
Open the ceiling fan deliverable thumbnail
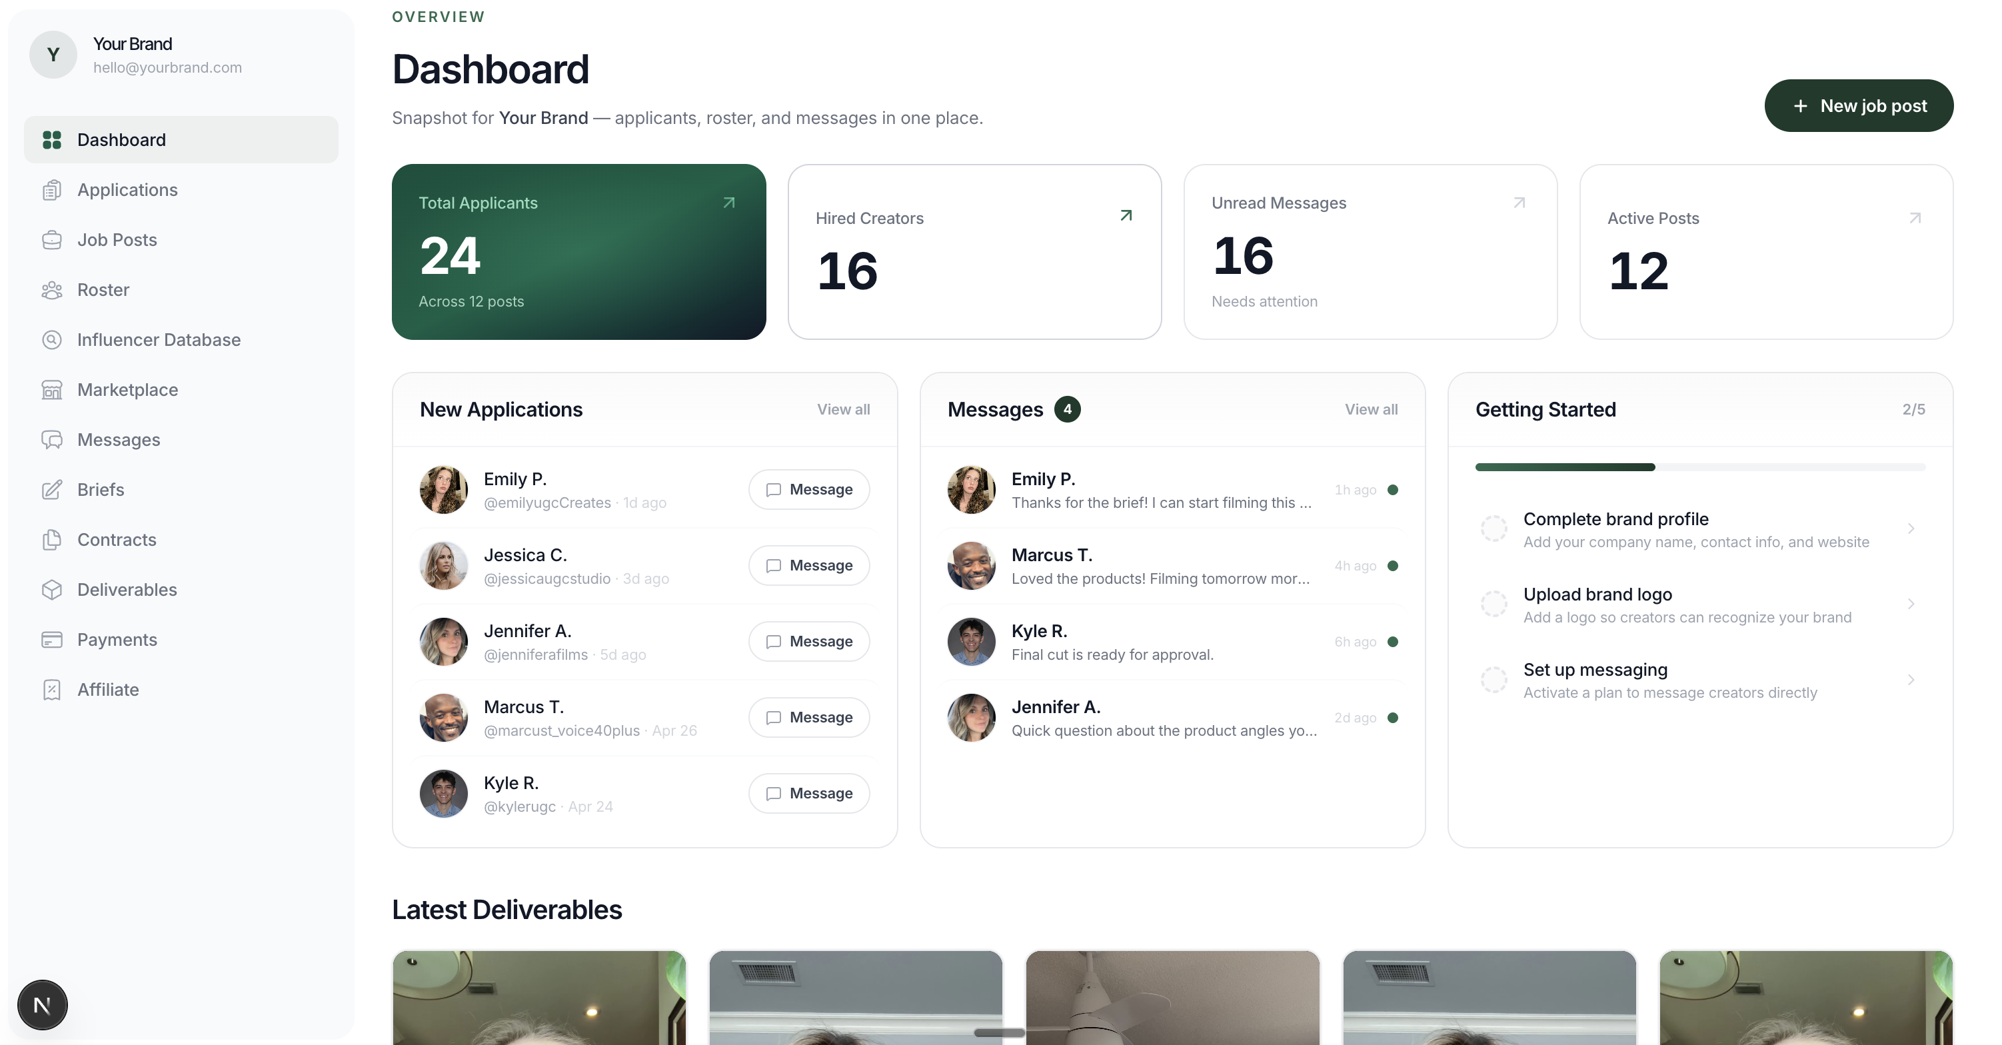tap(1173, 998)
